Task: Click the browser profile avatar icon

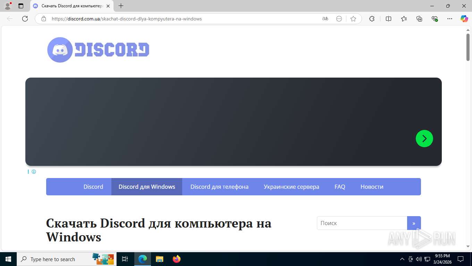Action: (x=8, y=6)
